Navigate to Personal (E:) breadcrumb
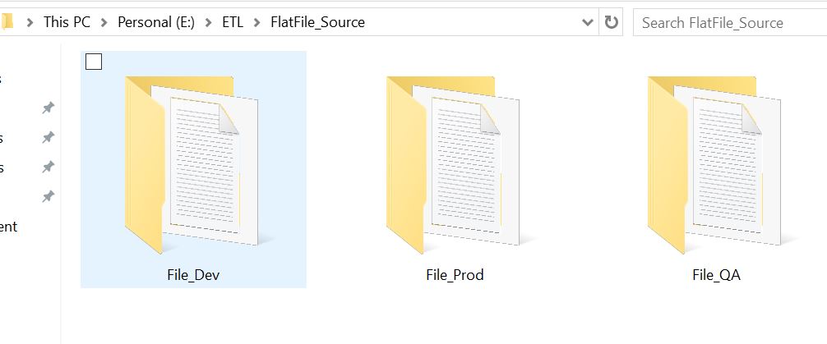Screen dimensions: 827x344 (x=156, y=22)
